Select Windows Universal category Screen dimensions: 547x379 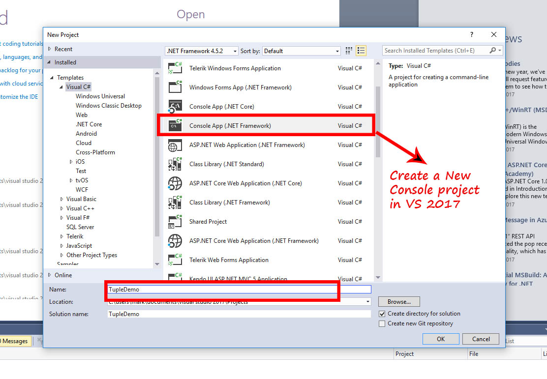tap(100, 96)
